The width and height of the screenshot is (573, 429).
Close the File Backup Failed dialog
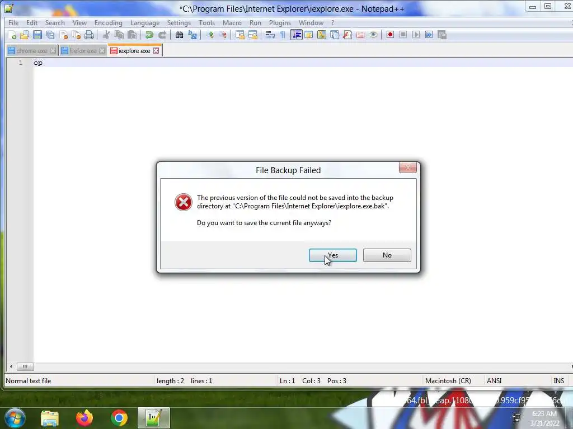[x=408, y=168]
